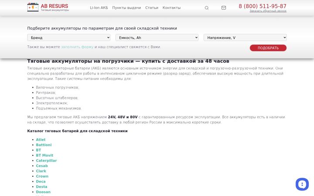Expand the Напряжение, V dropdown
Image resolution: width=314 pixels, height=196 pixels.
coord(245,37)
